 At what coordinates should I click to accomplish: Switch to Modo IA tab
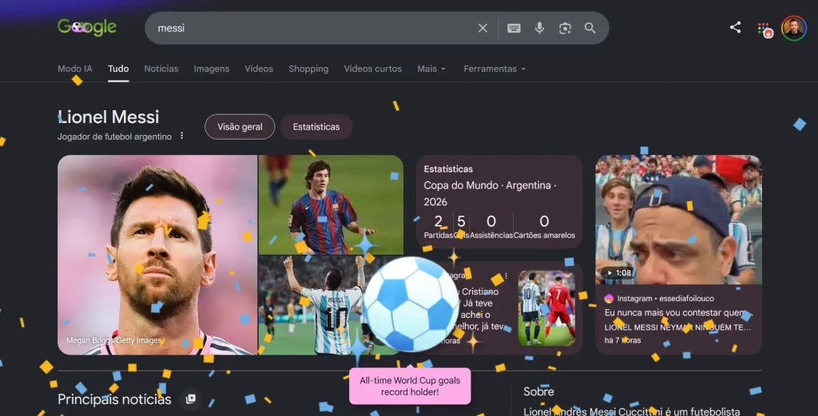[x=74, y=69]
